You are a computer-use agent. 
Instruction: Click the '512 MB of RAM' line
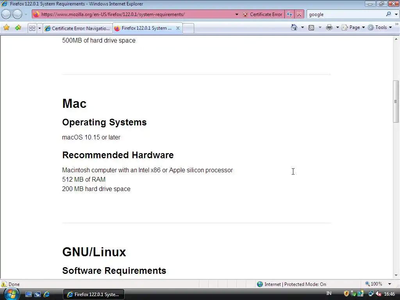(84, 179)
